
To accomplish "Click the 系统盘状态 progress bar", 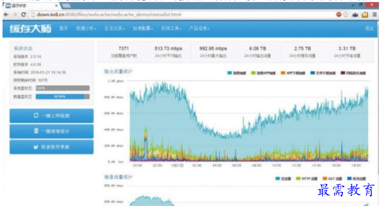I will [x=63, y=88].
